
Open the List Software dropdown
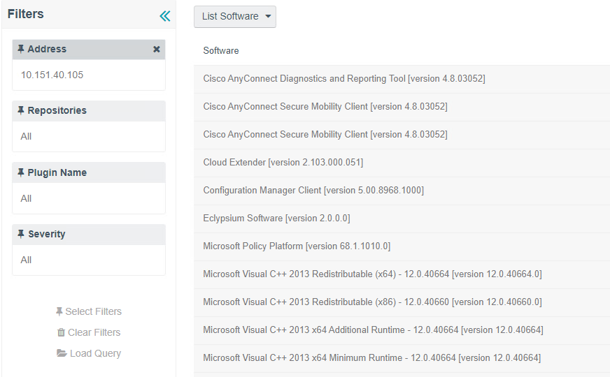pos(235,16)
